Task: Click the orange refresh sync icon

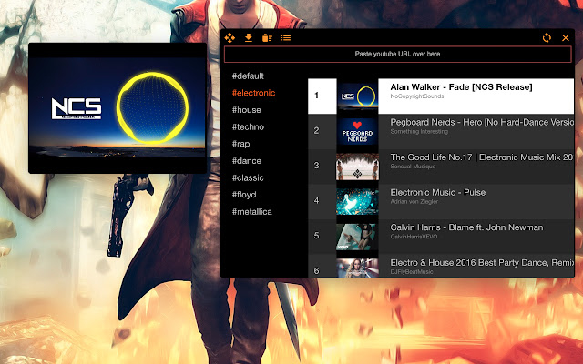Action: [x=547, y=38]
